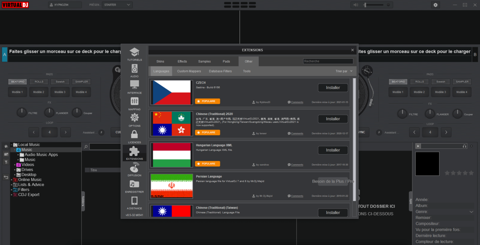Select the SAMPLER pads mode on left deck
Image resolution: width=480 pixels, height=245 pixels.
pos(81,82)
